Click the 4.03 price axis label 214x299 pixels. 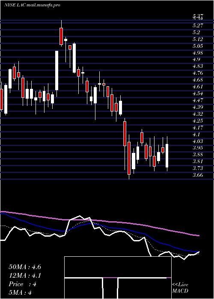(198, 141)
